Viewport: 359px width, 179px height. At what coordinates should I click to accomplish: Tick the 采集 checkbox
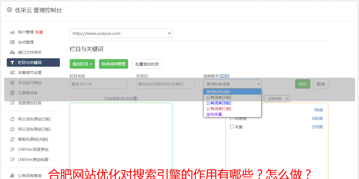click(x=232, y=127)
